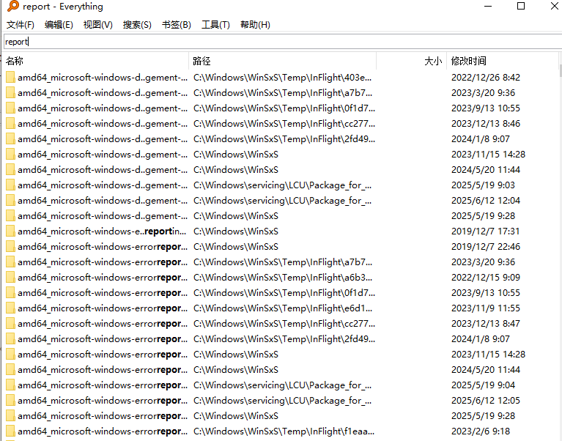Click the modified time 2023/11/9 11:55
This screenshot has height=441, width=562.
point(486,308)
